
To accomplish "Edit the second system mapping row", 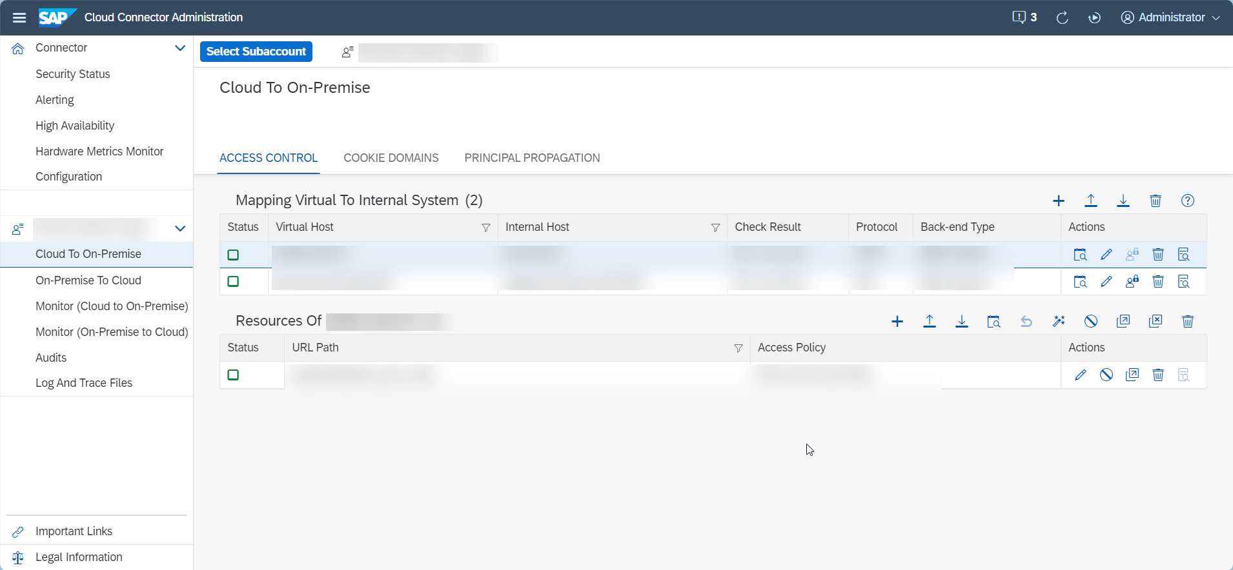I will pyautogui.click(x=1106, y=282).
